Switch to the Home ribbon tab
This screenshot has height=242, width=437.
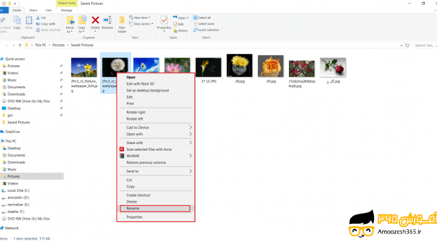pyautogui.click(x=17, y=10)
